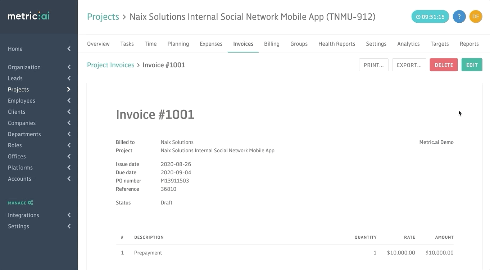Open Integrations in the sidebar
Image resolution: width=490 pixels, height=270 pixels.
[x=23, y=215]
